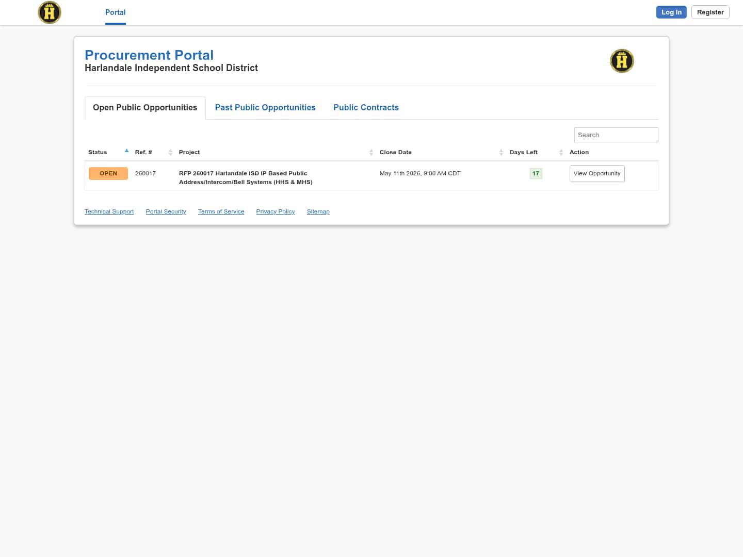Click the sort arrows beside Close Date
743x557 pixels.
pyautogui.click(x=501, y=152)
